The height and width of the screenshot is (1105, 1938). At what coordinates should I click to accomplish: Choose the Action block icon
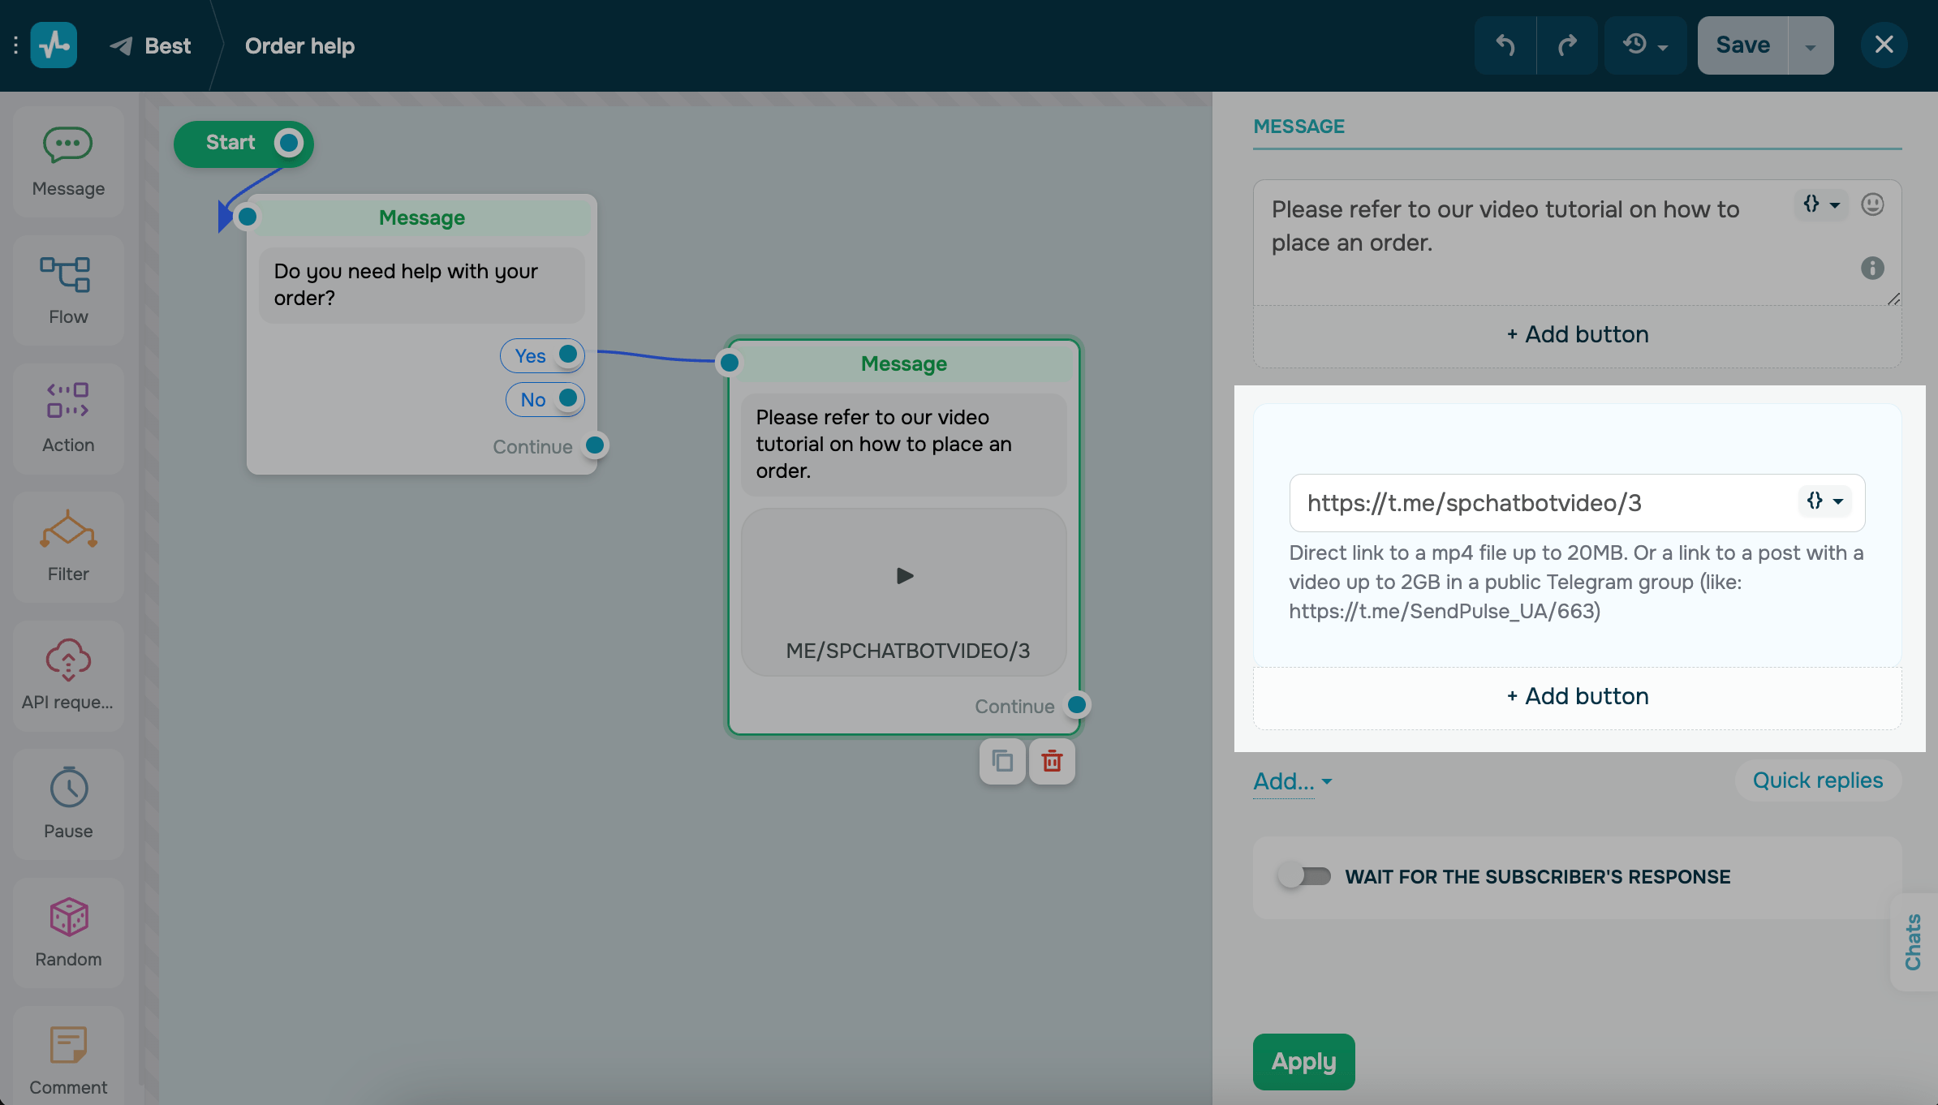click(x=68, y=418)
